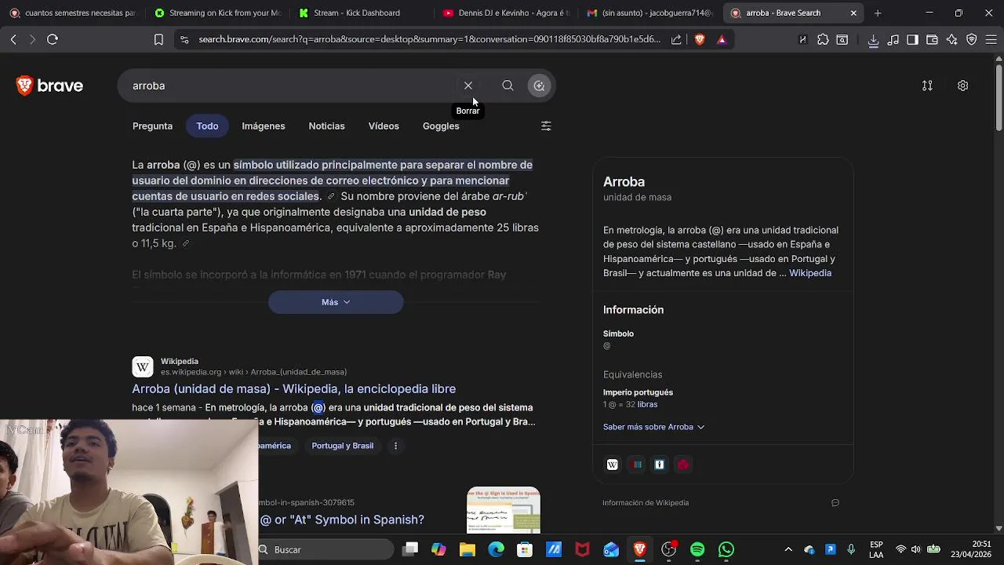Open Microsoft Edge from the taskbar

click(x=496, y=549)
